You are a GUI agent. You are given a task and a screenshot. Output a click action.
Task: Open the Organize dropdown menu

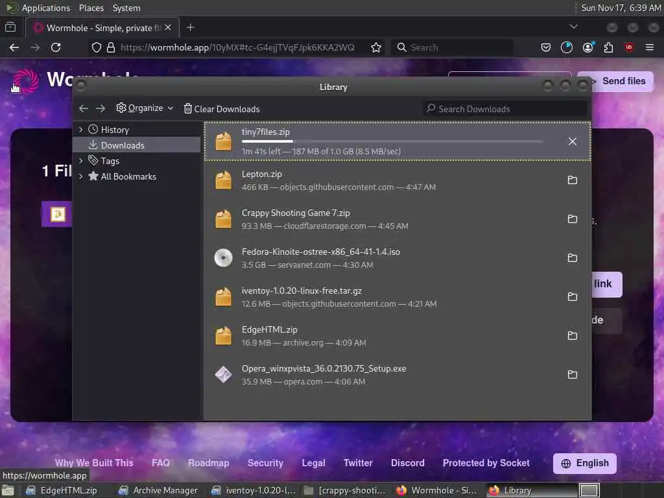[145, 108]
